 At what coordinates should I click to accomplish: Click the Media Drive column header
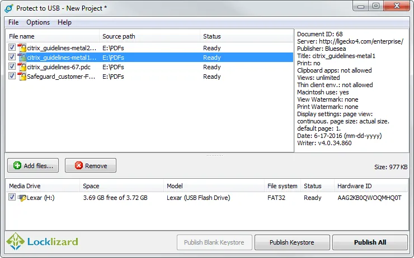tap(43, 186)
